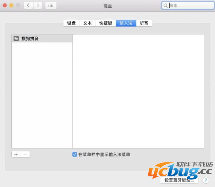The image size is (215, 187).
Task: Select the 输入法 tab
Action: [x=126, y=23]
